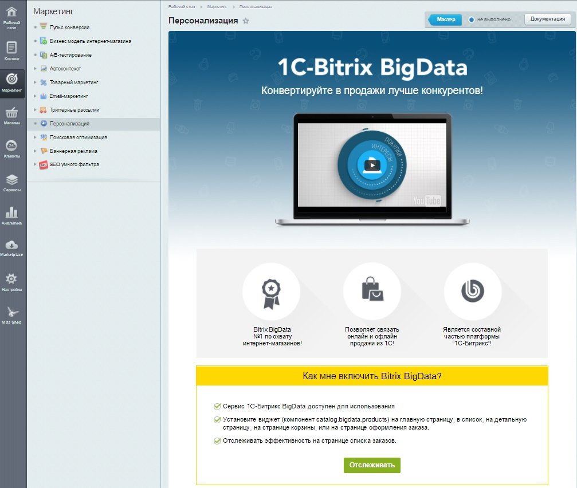Image resolution: width=577 pixels, height=488 pixels.
Task: Click the Персонализация breadcrumb
Action: point(256,7)
